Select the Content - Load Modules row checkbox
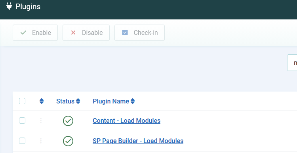This screenshot has height=153, width=297. pyautogui.click(x=22, y=120)
